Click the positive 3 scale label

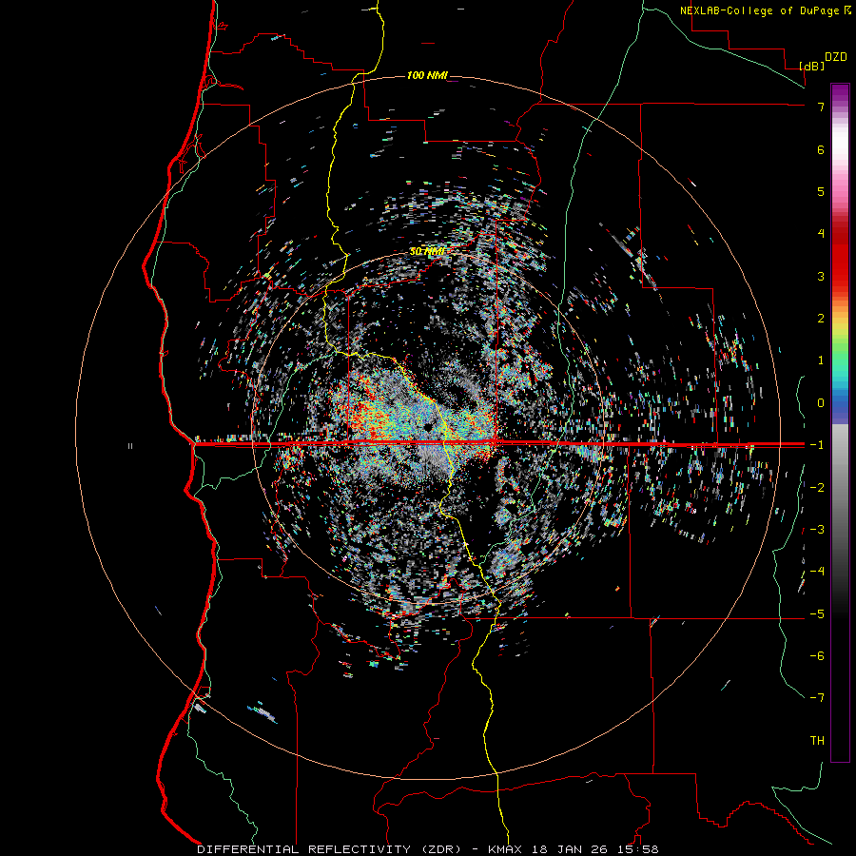point(821,276)
